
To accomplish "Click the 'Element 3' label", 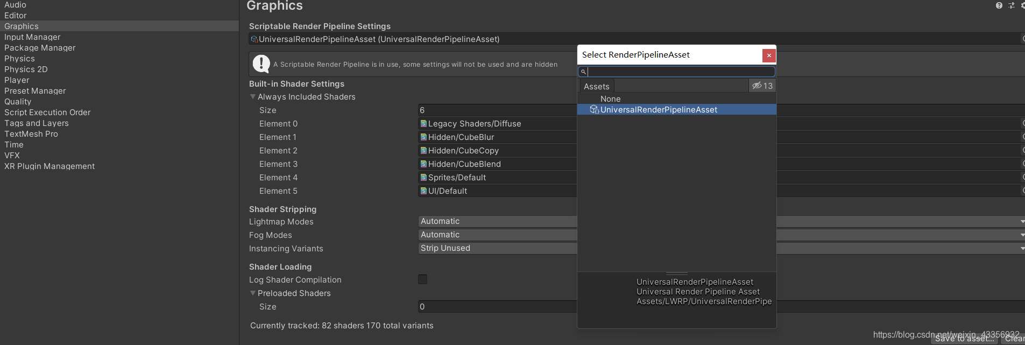I will pos(278,164).
